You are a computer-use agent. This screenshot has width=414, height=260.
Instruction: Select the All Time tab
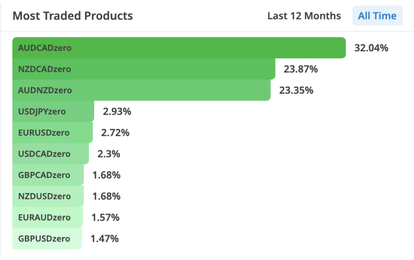point(377,15)
